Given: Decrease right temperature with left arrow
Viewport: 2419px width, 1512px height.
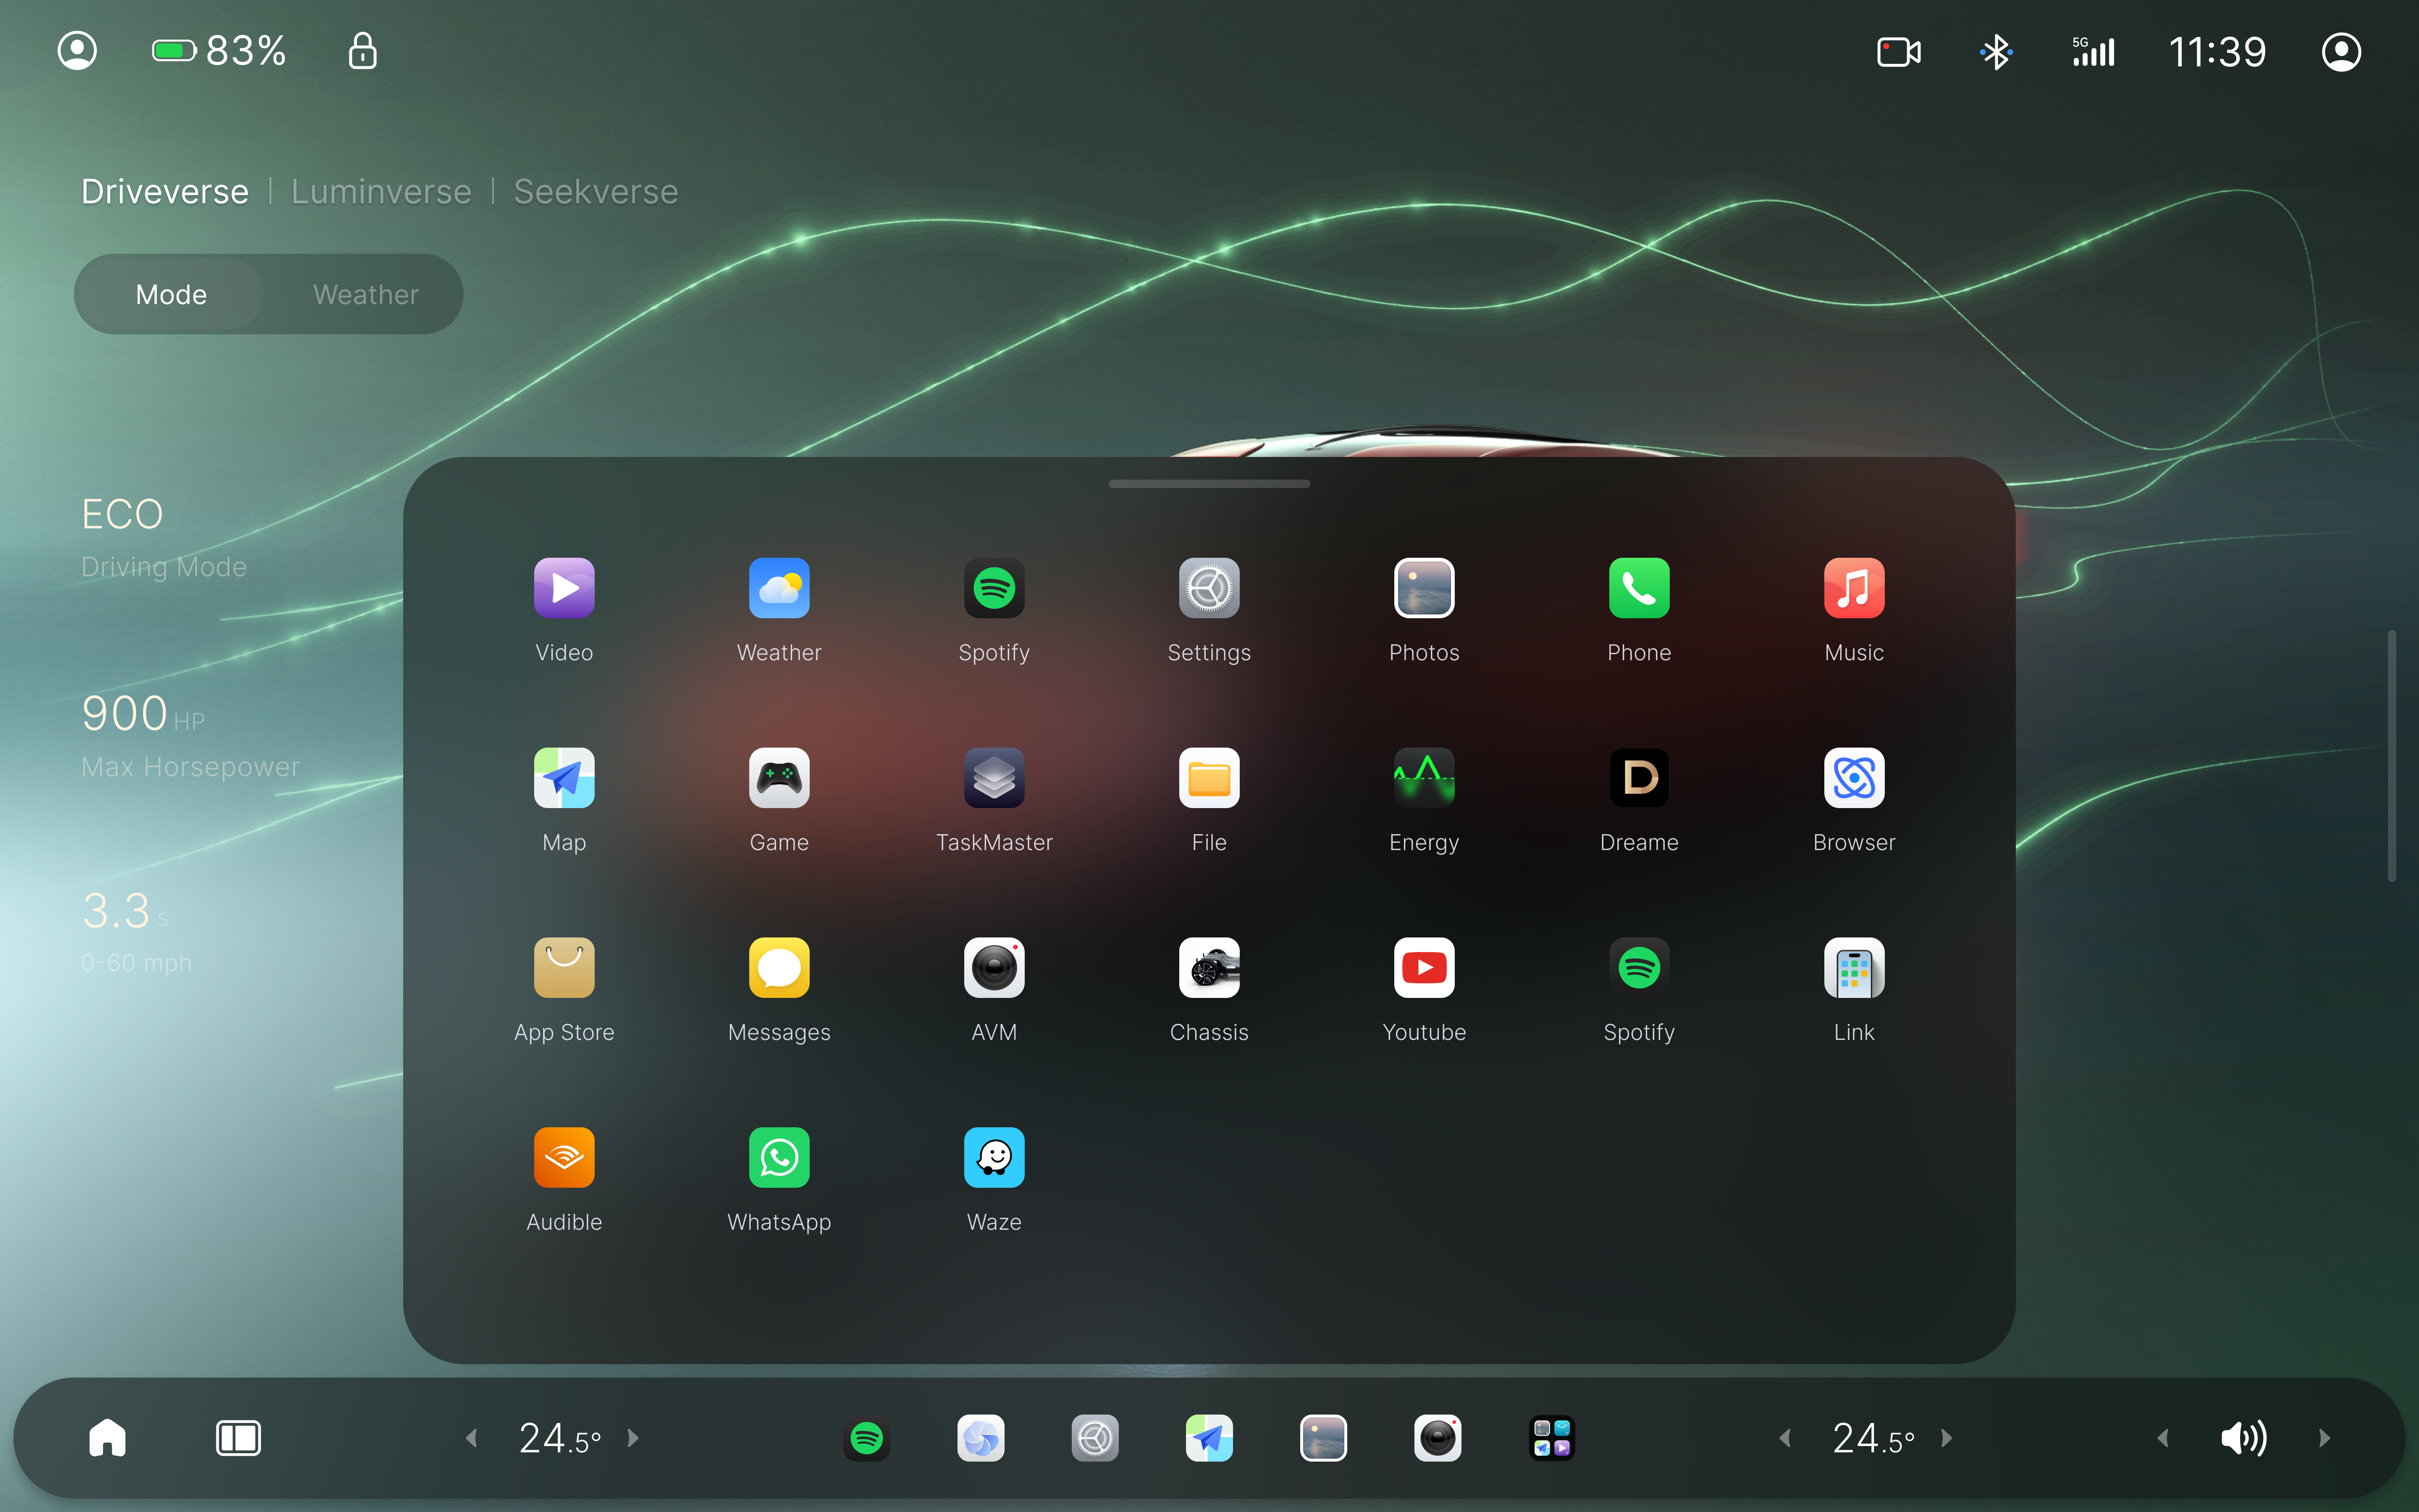Looking at the screenshot, I should coord(1785,1438).
